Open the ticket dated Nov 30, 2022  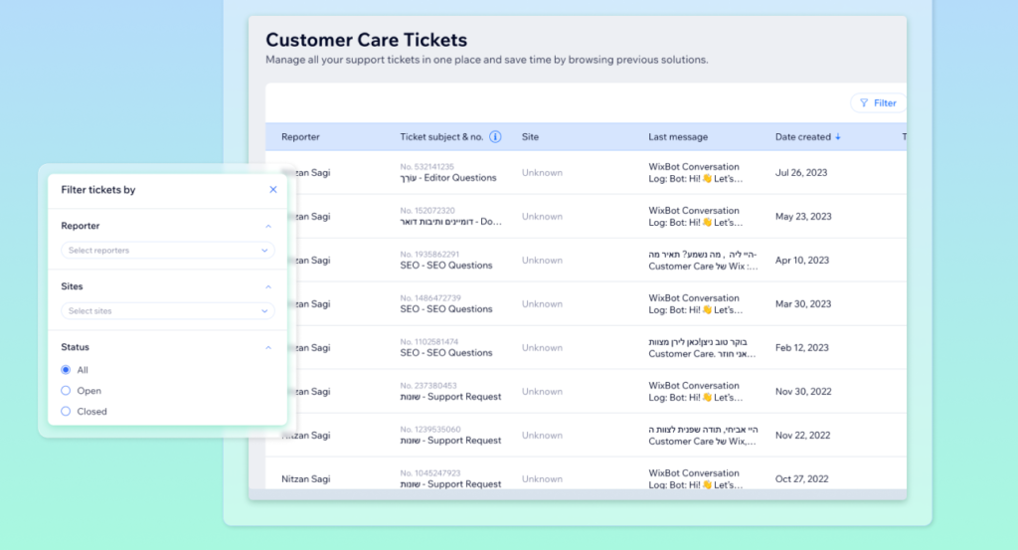(803, 392)
